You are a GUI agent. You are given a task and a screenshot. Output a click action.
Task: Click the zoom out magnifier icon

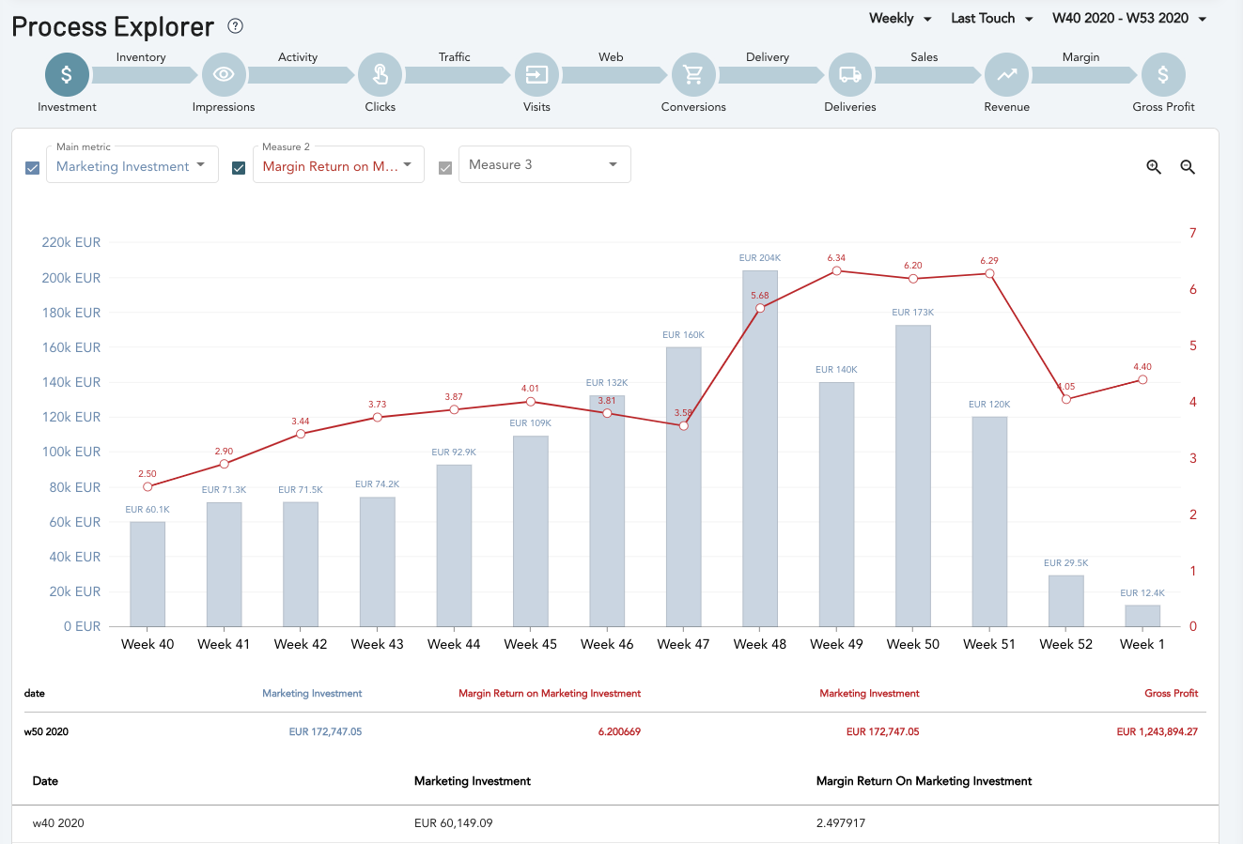[x=1188, y=167]
